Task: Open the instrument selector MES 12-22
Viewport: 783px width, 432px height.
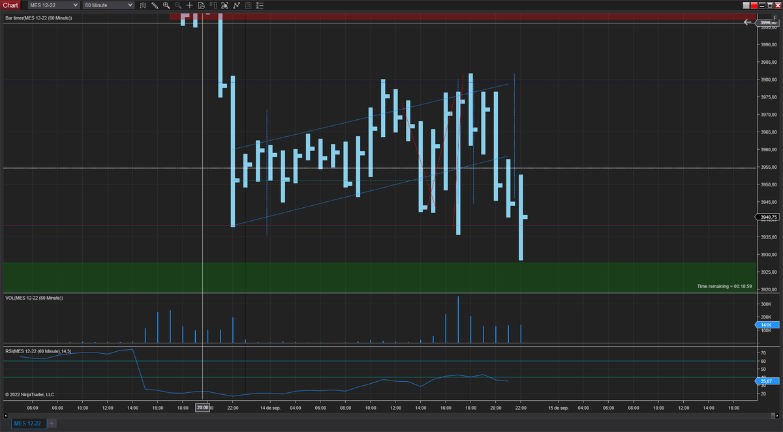Action: (54, 5)
